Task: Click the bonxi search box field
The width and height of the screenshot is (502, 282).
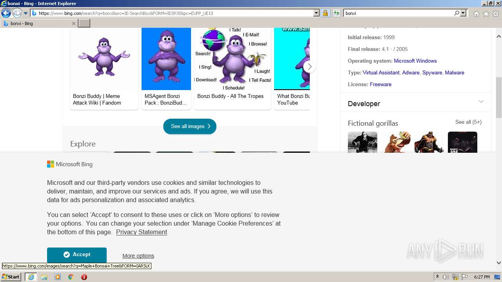Action: (x=398, y=13)
